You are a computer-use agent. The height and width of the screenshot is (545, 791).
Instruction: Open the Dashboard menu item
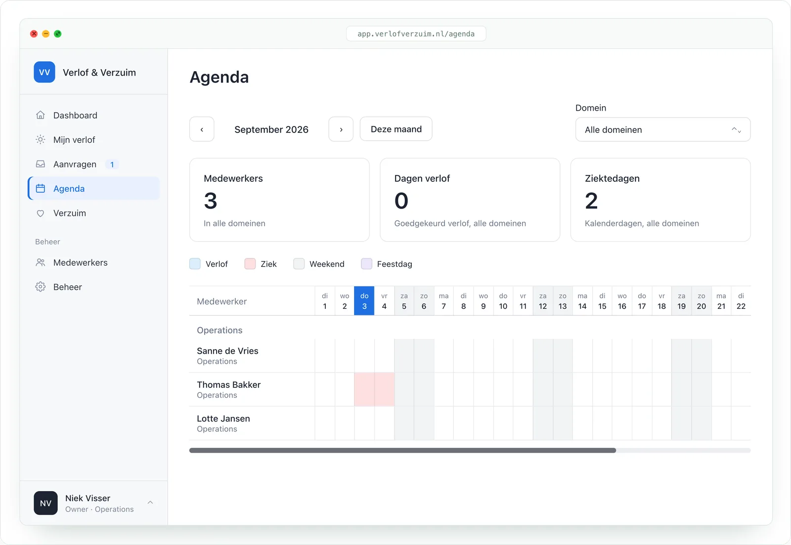tap(94, 115)
